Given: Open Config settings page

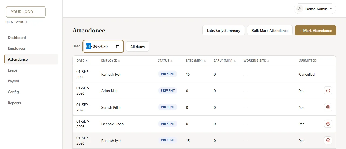Looking at the screenshot, I should tap(31, 92).
